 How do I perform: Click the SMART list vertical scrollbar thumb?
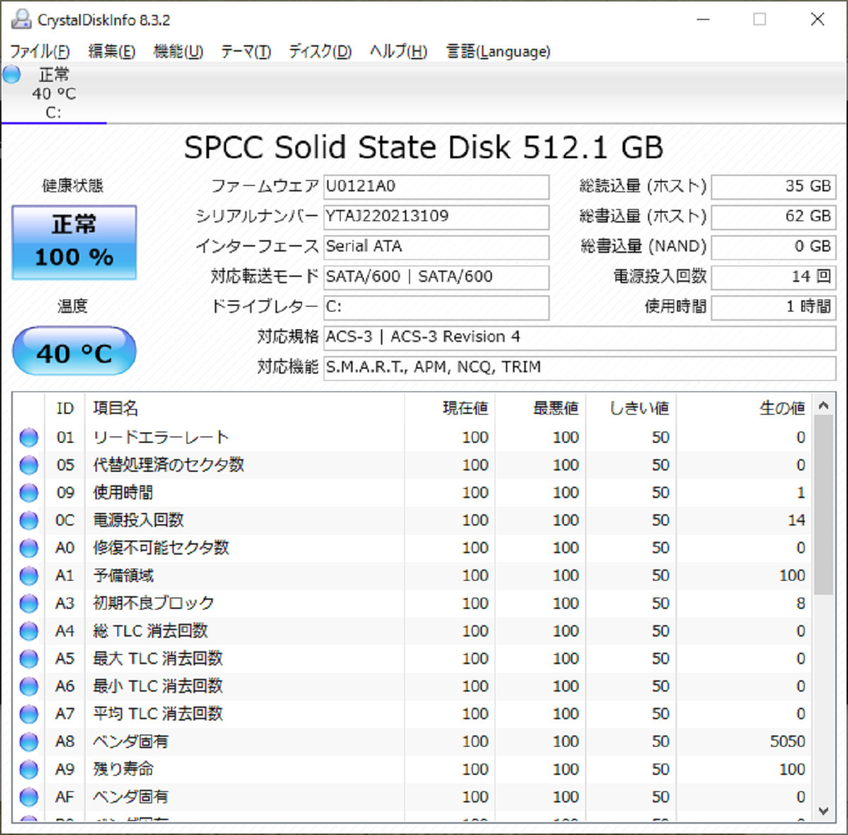click(823, 505)
